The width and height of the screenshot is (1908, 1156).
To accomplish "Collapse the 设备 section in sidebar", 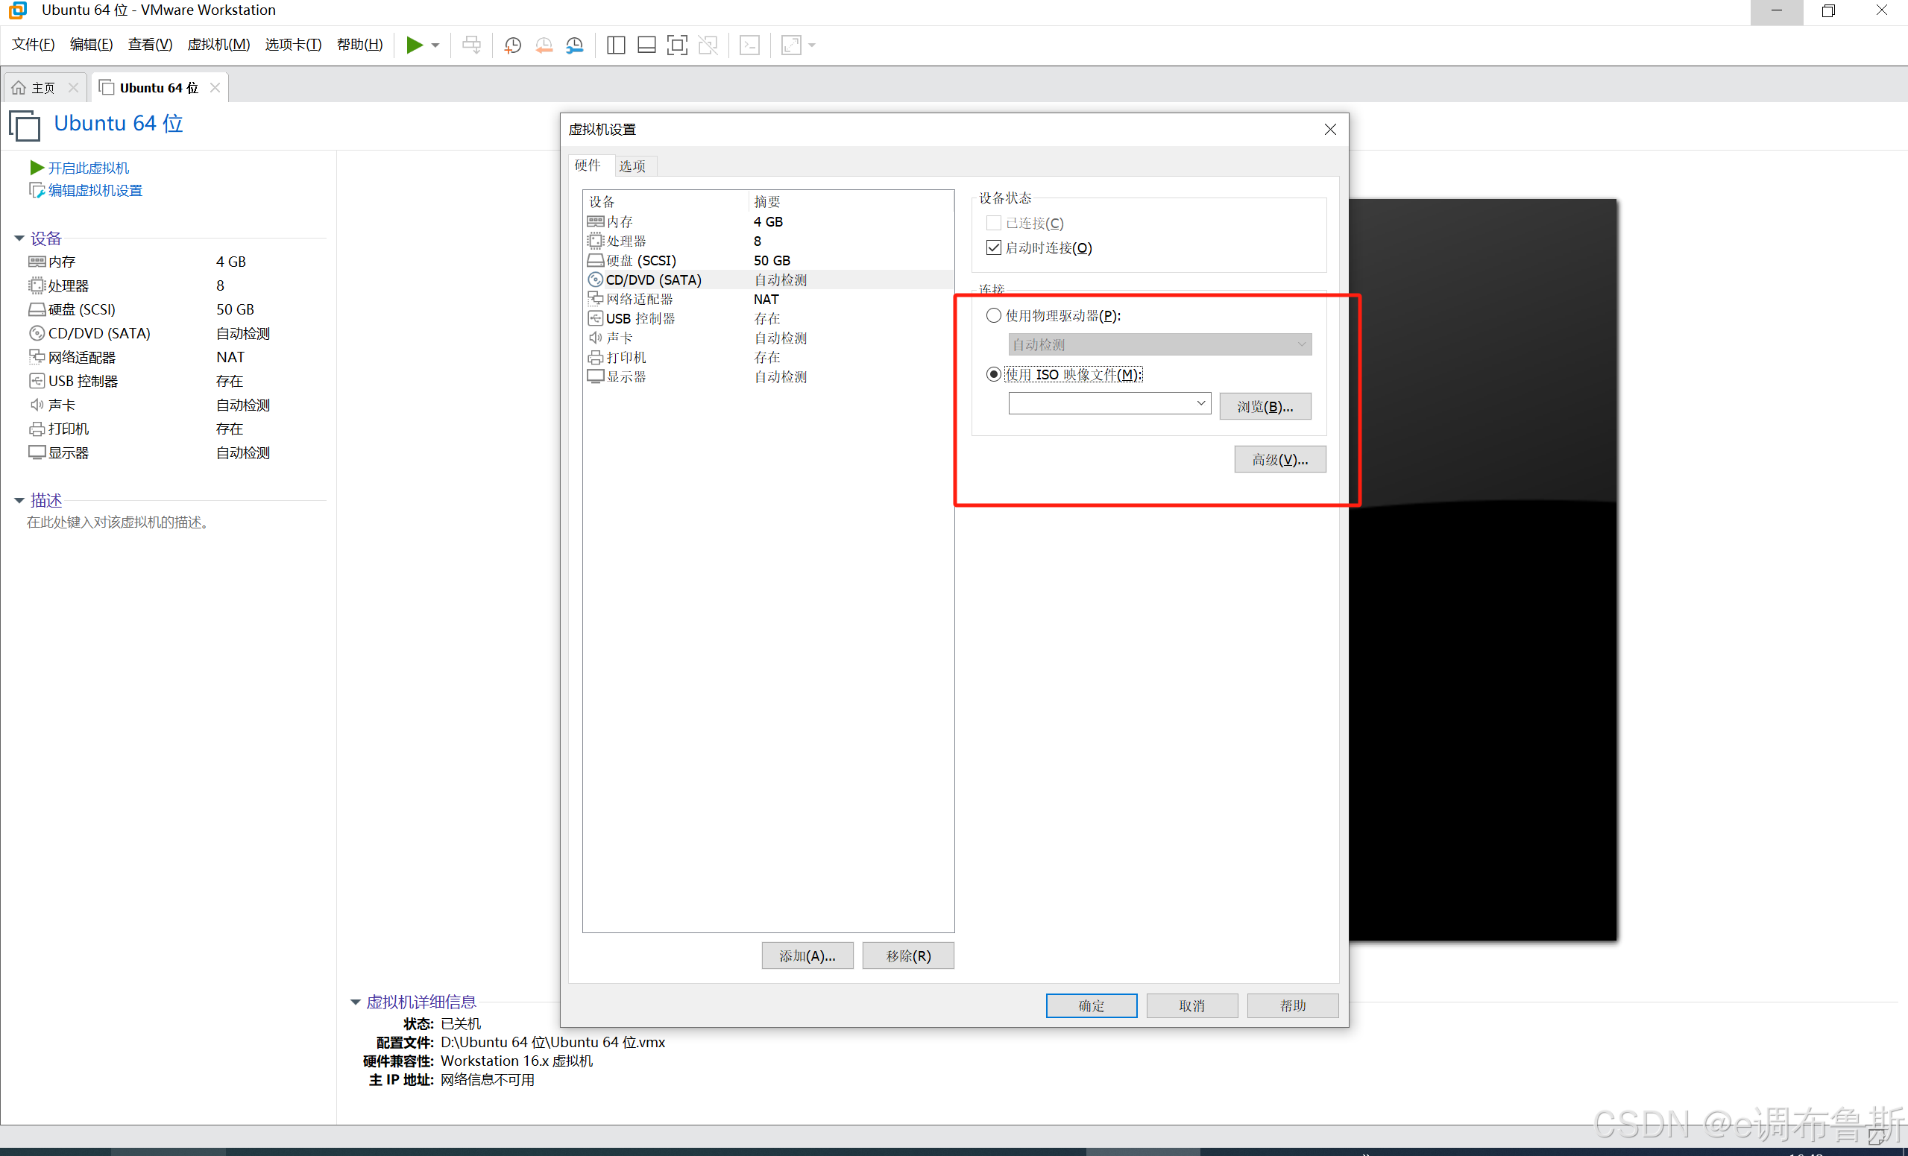I will coord(19,239).
